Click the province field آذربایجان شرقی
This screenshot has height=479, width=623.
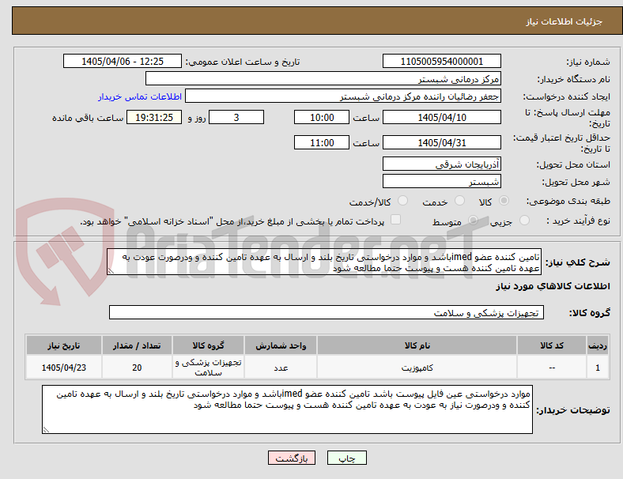coord(441,164)
